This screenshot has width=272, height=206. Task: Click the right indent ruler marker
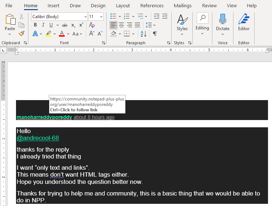(267, 50)
